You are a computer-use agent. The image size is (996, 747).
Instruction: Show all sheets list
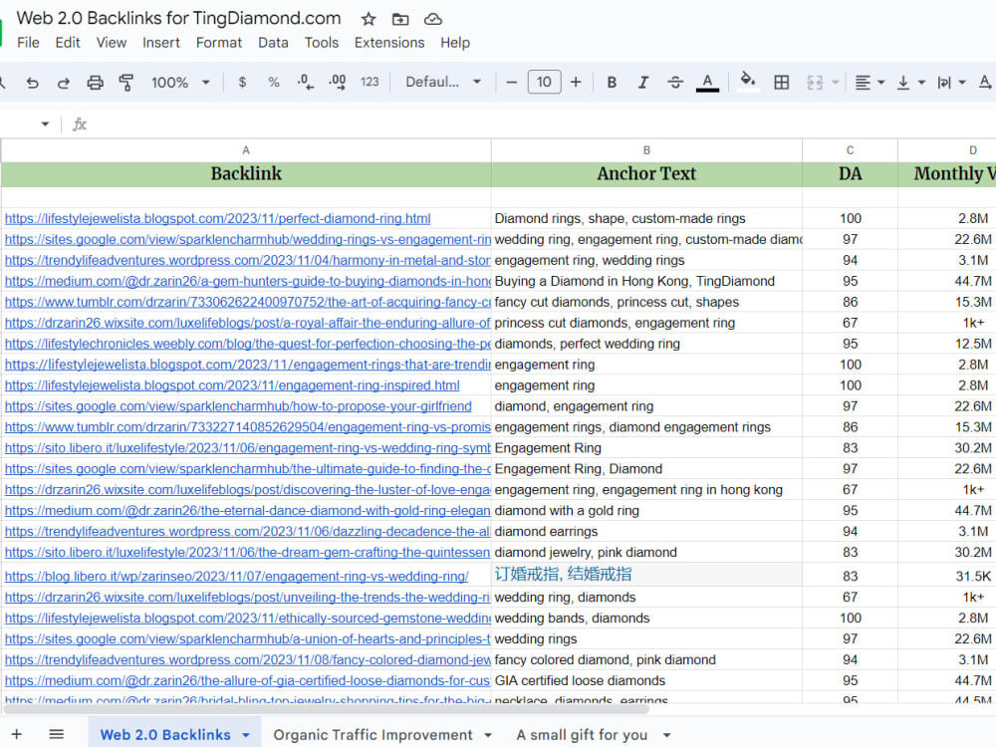[x=57, y=734]
